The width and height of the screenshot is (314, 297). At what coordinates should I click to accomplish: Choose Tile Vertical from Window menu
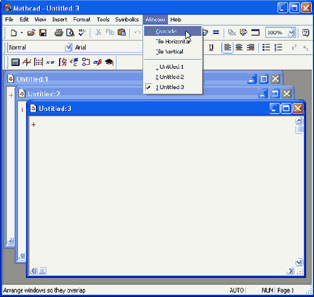tap(169, 52)
